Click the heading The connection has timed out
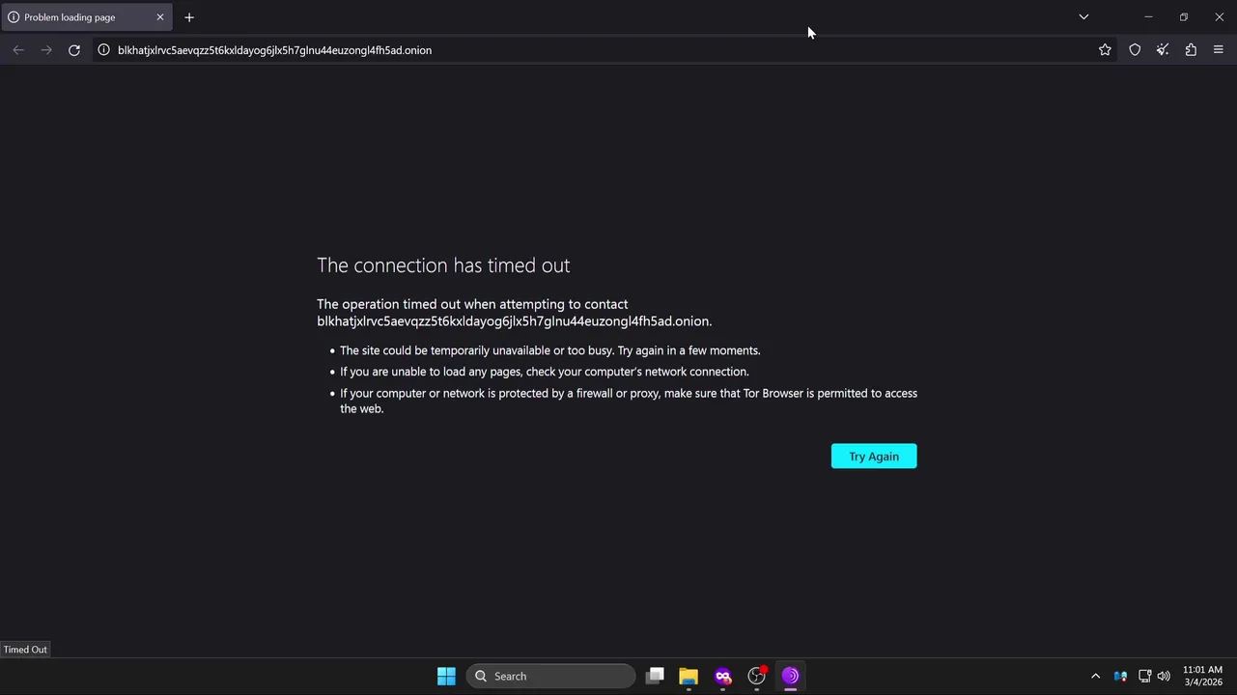The height and width of the screenshot is (695, 1237). [x=443, y=265]
